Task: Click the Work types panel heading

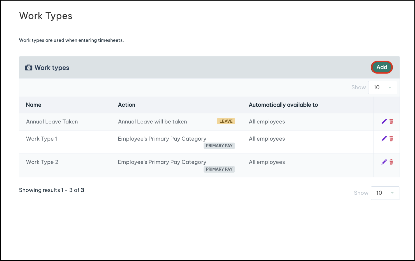Action: click(52, 68)
